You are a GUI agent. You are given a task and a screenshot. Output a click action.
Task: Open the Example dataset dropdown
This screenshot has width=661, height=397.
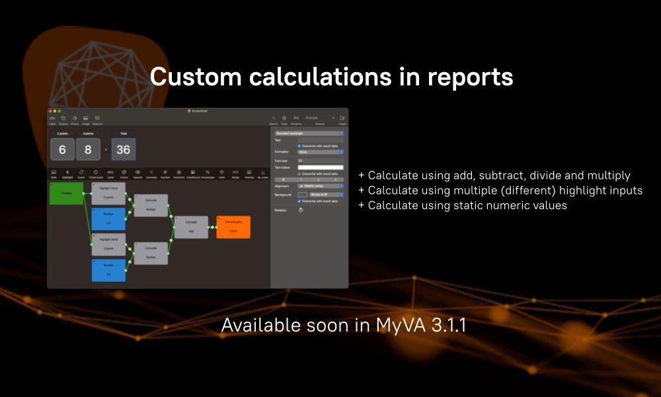pos(320,118)
